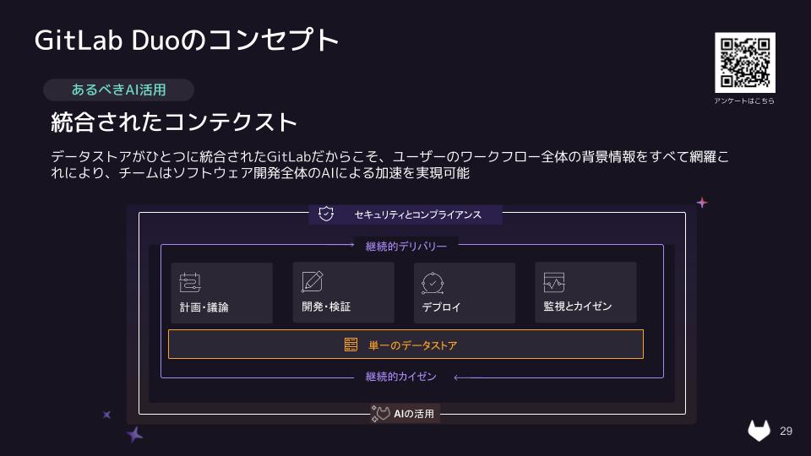
Task: Click the 継続的カイゼン label
Action: tap(400, 377)
